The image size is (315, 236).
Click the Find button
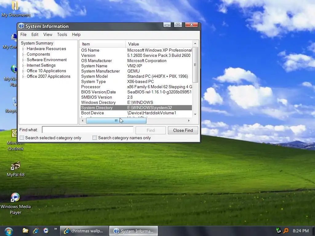pos(151,130)
